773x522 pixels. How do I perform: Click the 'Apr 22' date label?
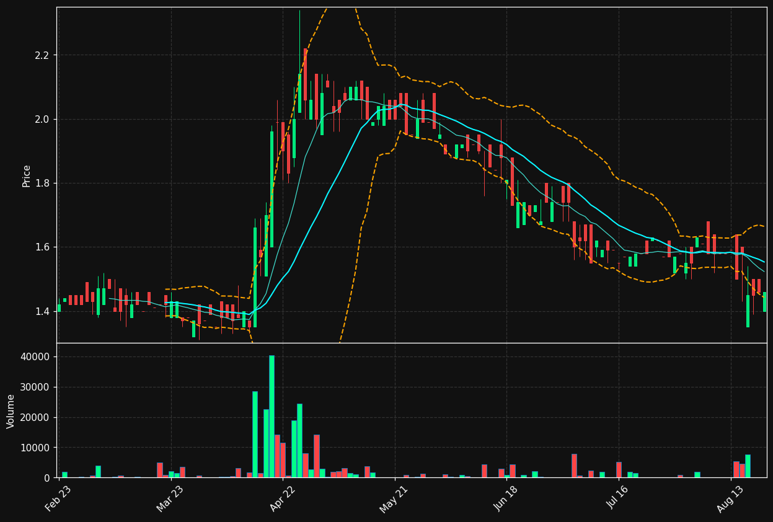coord(282,498)
